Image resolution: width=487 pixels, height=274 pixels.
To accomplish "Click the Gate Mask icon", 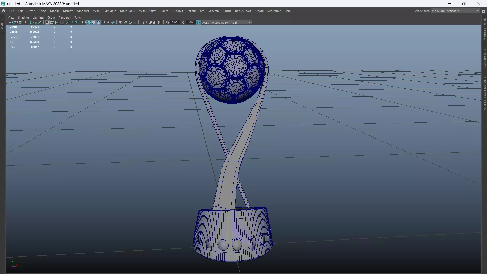I will tap(62, 22).
